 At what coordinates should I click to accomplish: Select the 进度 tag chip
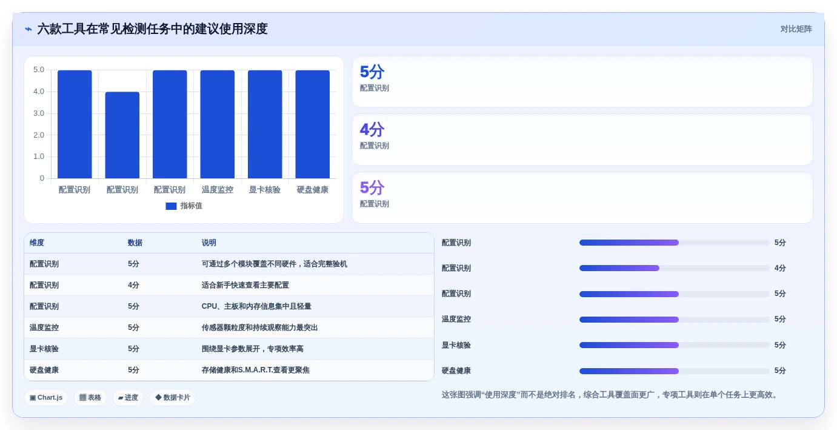tap(128, 398)
